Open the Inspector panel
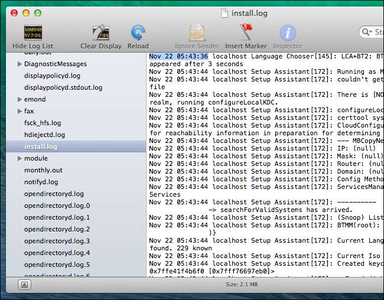Image resolution: width=384 pixels, height=300 pixels. click(288, 33)
